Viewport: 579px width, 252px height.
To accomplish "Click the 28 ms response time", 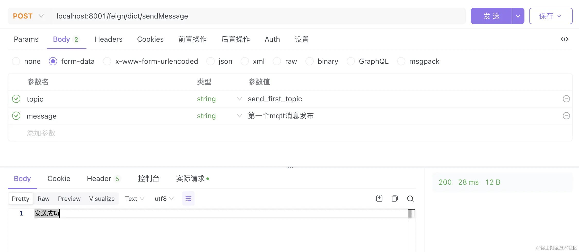I will click(x=468, y=182).
